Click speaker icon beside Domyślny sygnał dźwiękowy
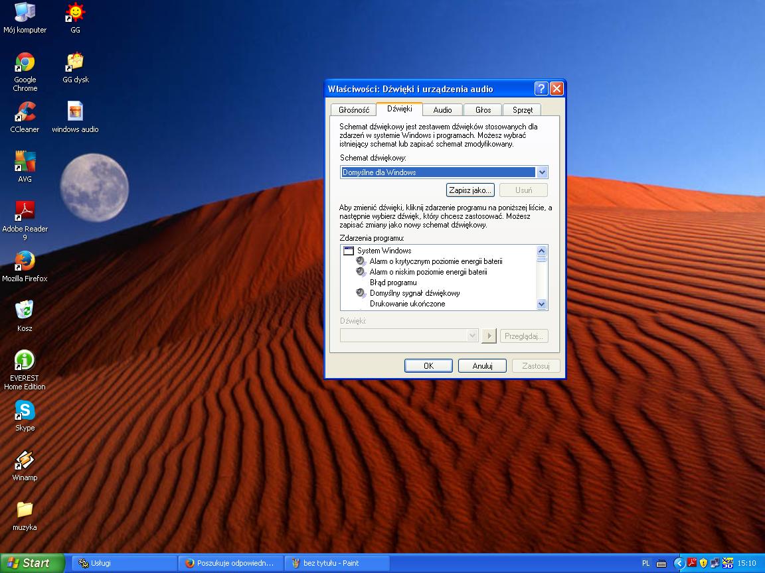Image resolution: width=765 pixels, height=573 pixels. pos(361,293)
